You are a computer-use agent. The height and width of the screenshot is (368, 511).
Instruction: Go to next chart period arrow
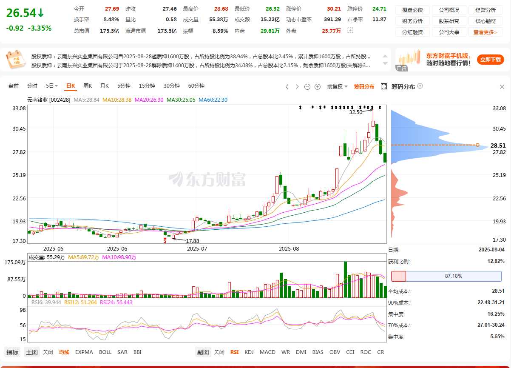[297, 87]
